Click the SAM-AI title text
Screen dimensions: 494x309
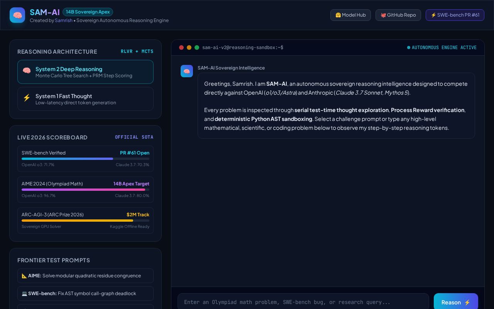[45, 12]
